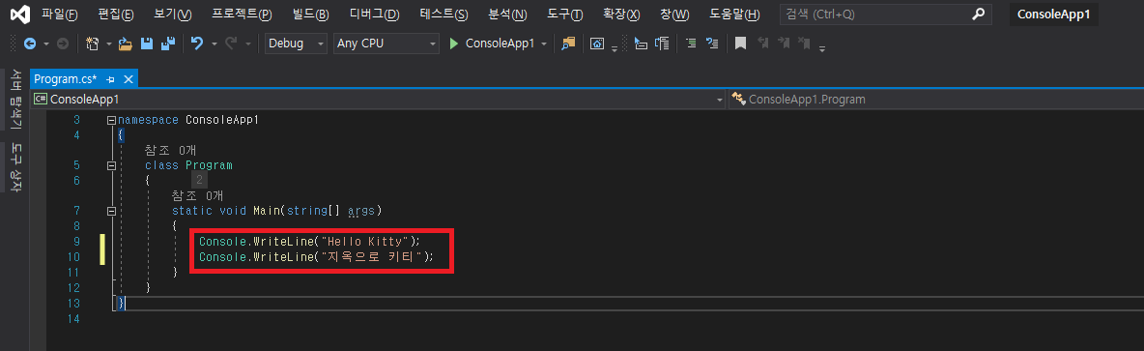Open the 확장(X) menu
The image size is (1144, 351).
621,14
